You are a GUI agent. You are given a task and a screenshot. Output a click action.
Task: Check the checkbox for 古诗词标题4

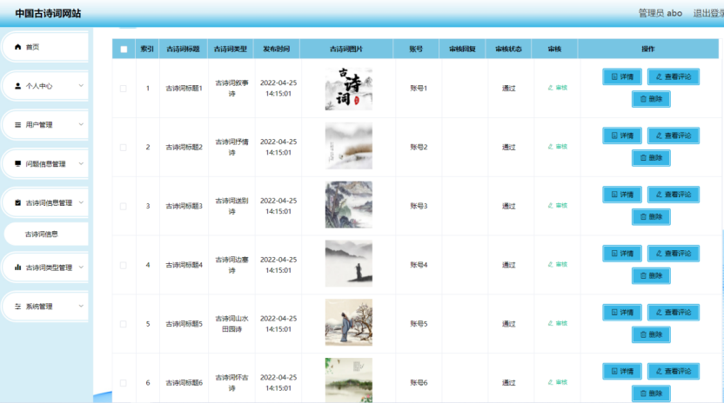tap(124, 265)
